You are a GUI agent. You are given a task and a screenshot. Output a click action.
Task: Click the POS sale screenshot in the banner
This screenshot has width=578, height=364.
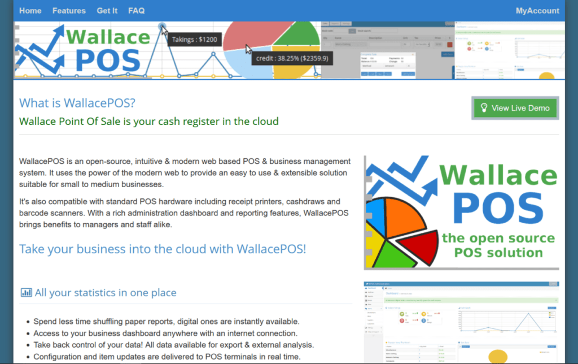(x=388, y=50)
